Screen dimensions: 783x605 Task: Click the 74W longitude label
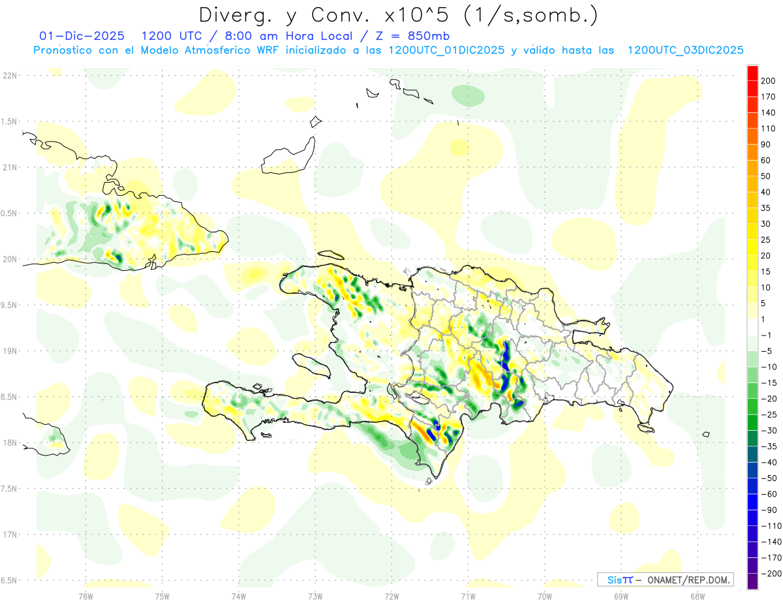(238, 597)
